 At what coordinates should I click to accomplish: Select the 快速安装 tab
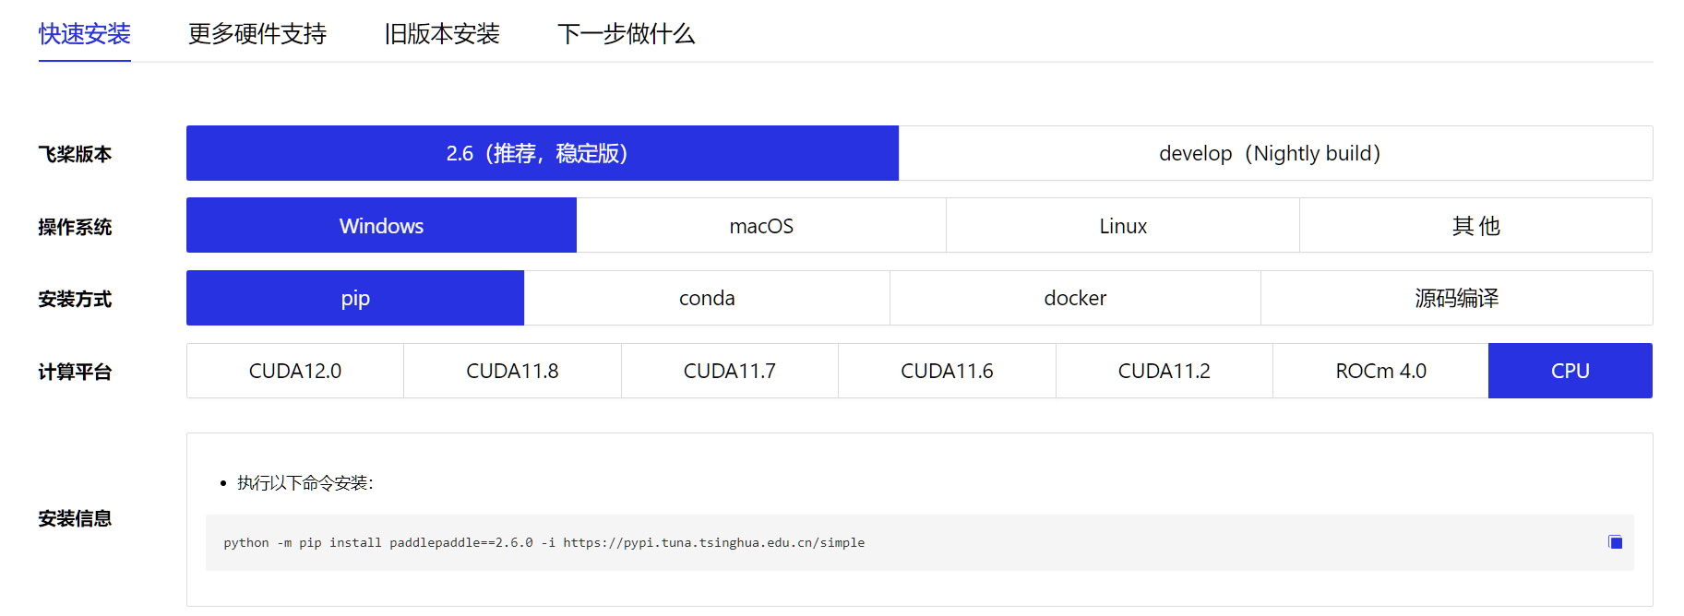[x=85, y=34]
